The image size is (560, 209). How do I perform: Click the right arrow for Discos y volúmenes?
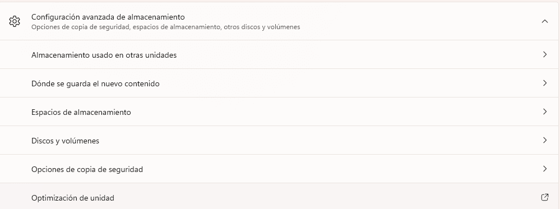point(545,140)
